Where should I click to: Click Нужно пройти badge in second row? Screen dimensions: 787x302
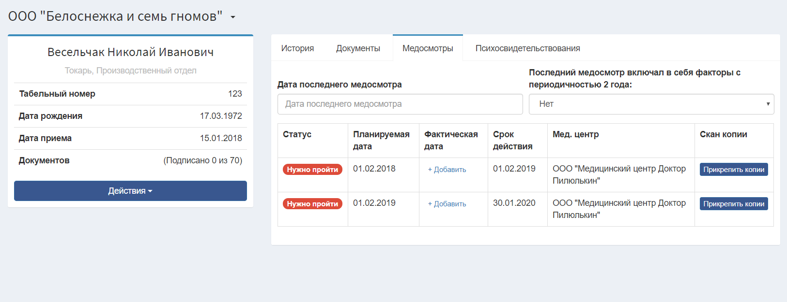[x=312, y=204]
